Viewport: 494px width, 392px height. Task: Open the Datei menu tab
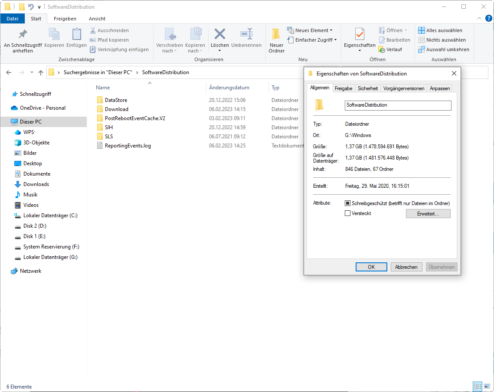click(x=12, y=19)
